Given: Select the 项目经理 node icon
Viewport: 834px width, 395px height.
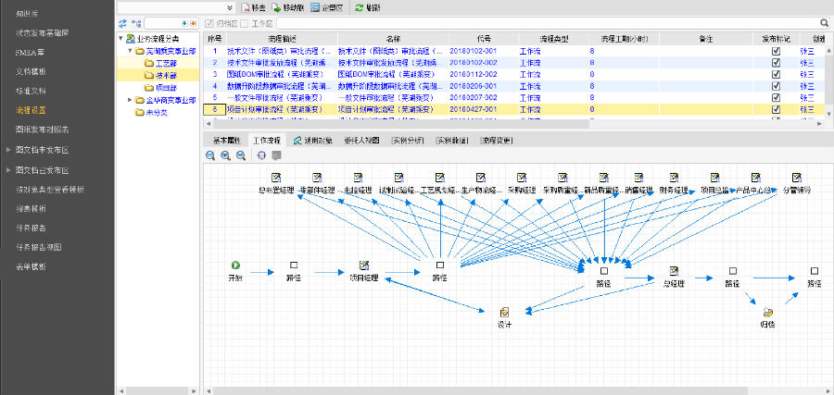Looking at the screenshot, I should (364, 265).
